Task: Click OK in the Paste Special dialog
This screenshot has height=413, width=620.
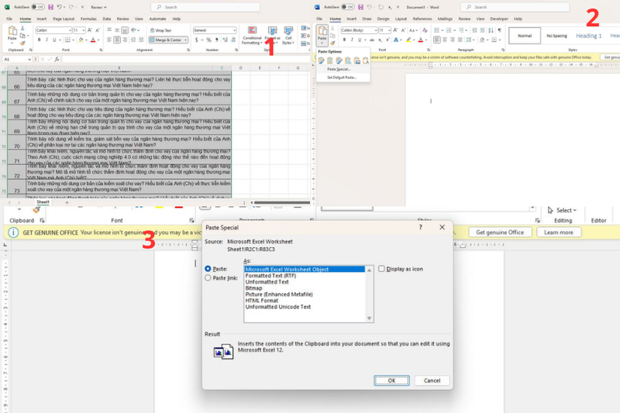Action: coord(391,380)
